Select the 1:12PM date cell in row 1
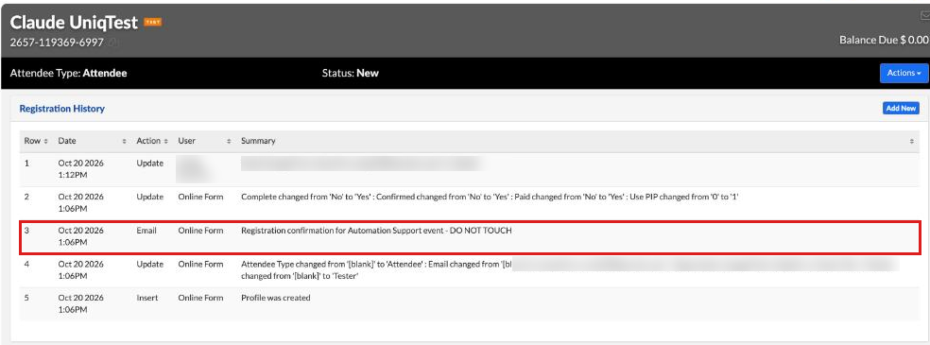930x345 pixels. click(80, 168)
